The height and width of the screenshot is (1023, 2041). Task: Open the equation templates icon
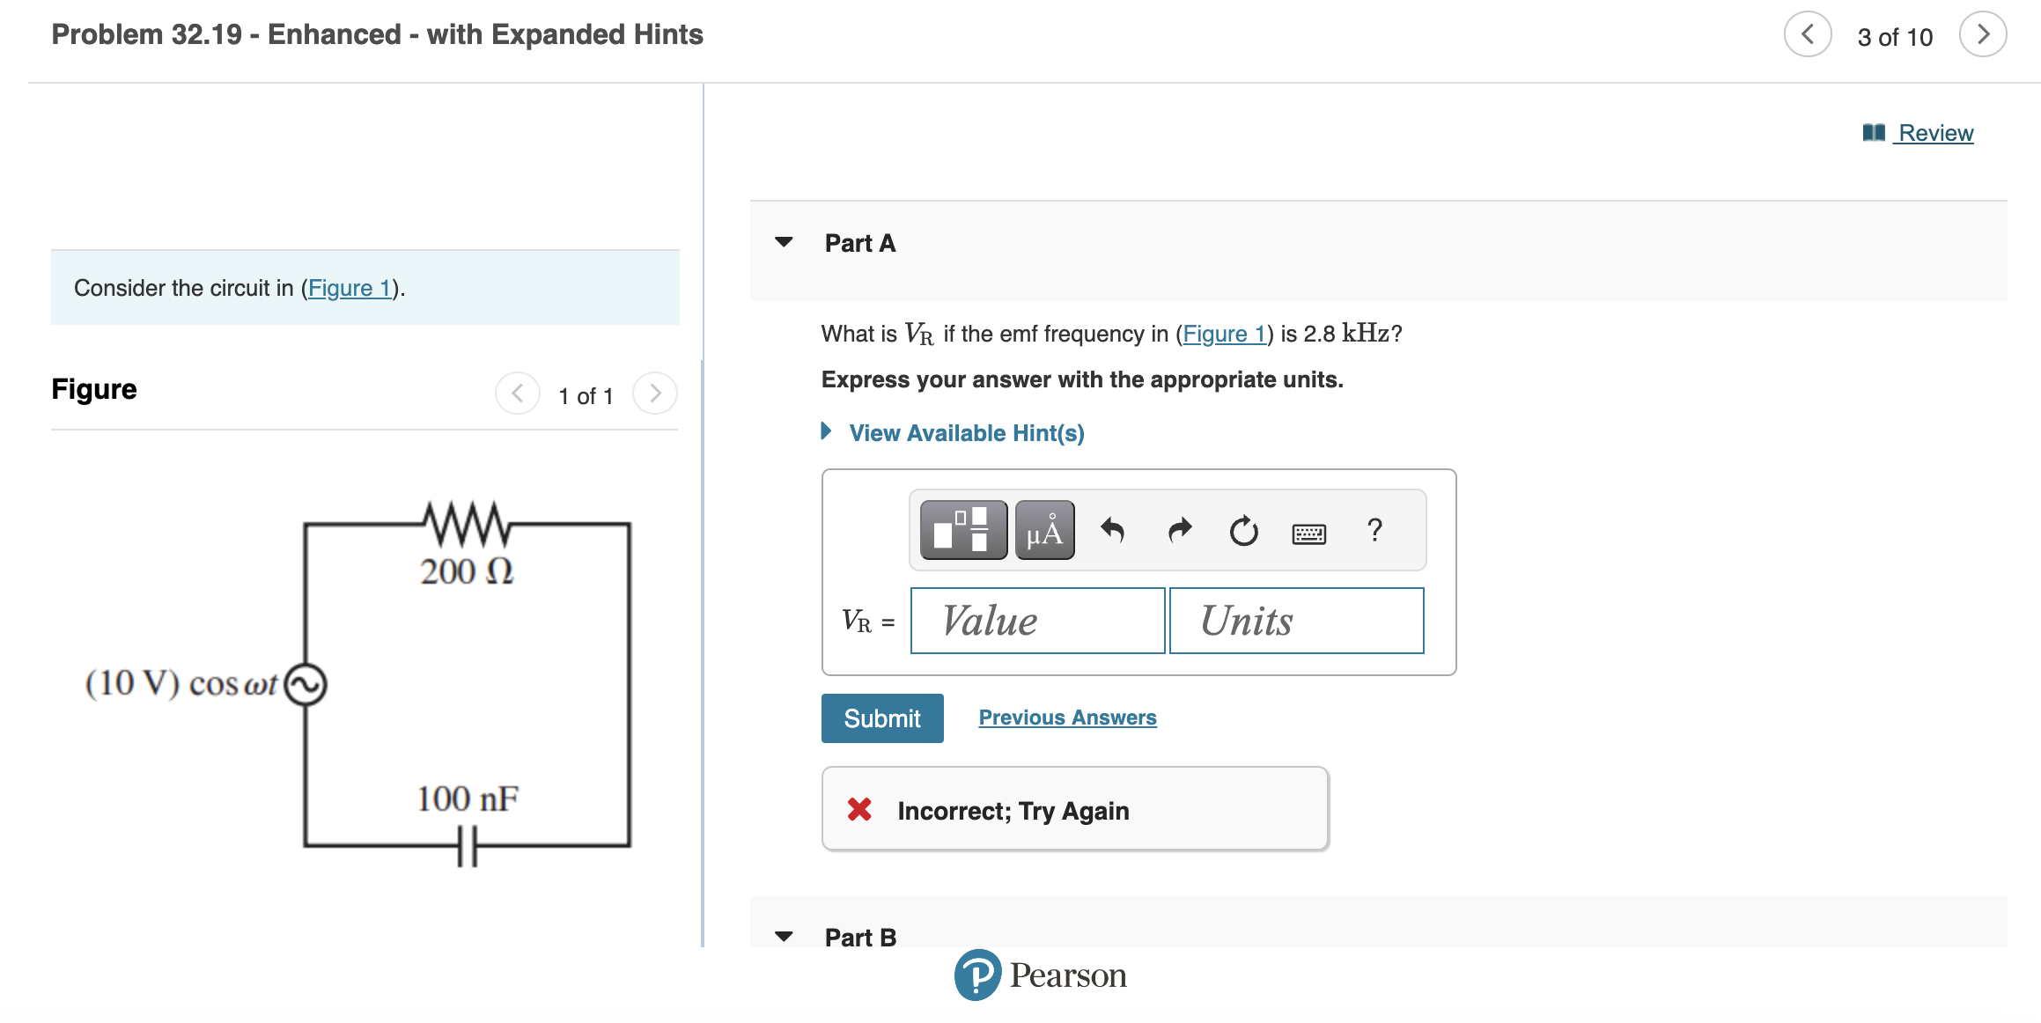962,530
